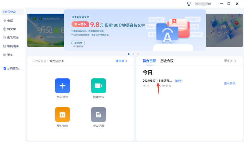Click the 进行中 status badge

178,81
